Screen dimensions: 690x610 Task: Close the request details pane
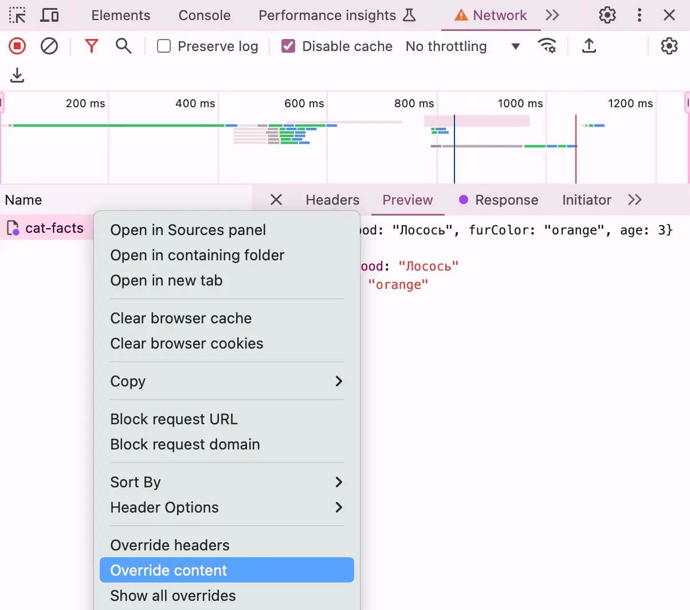(x=275, y=200)
